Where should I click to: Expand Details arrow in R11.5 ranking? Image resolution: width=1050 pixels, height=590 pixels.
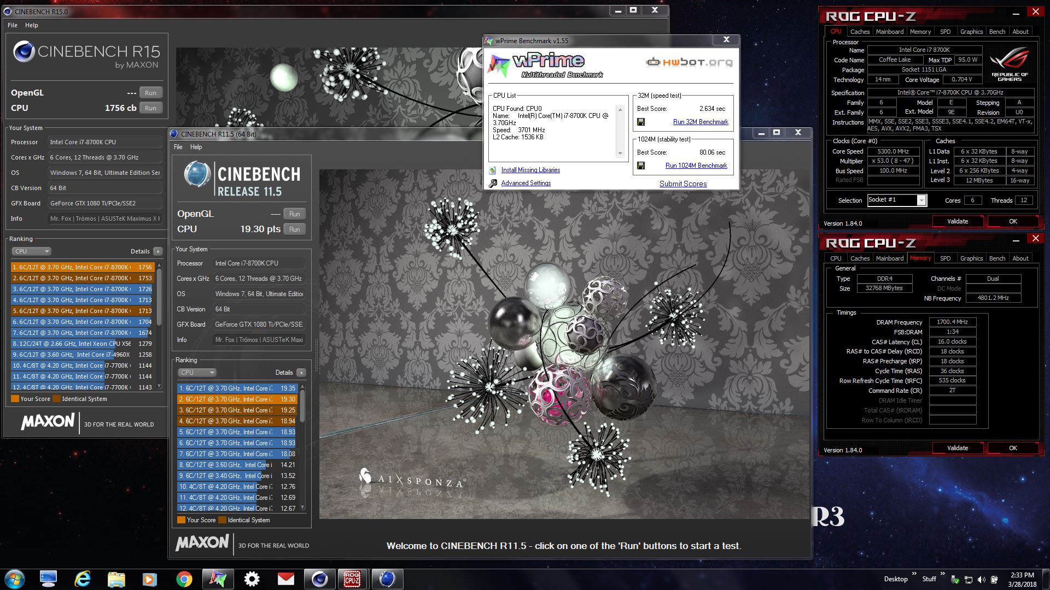[x=301, y=373]
